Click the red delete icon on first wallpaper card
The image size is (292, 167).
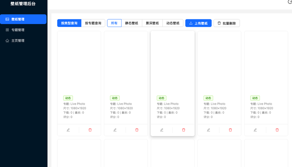point(90,130)
